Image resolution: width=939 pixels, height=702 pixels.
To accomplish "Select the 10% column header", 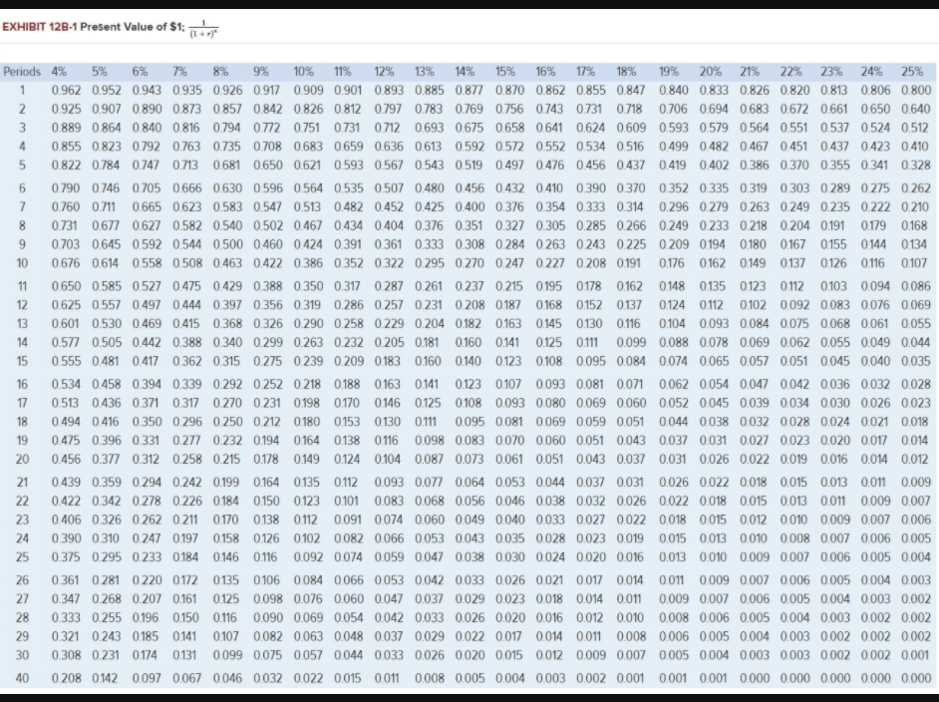I will point(303,72).
